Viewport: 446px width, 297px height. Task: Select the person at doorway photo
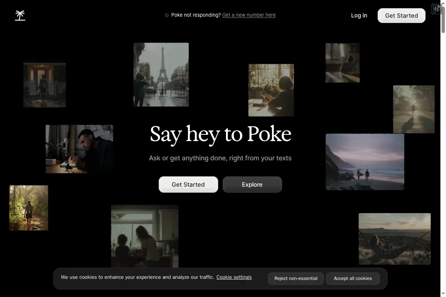pos(45,85)
